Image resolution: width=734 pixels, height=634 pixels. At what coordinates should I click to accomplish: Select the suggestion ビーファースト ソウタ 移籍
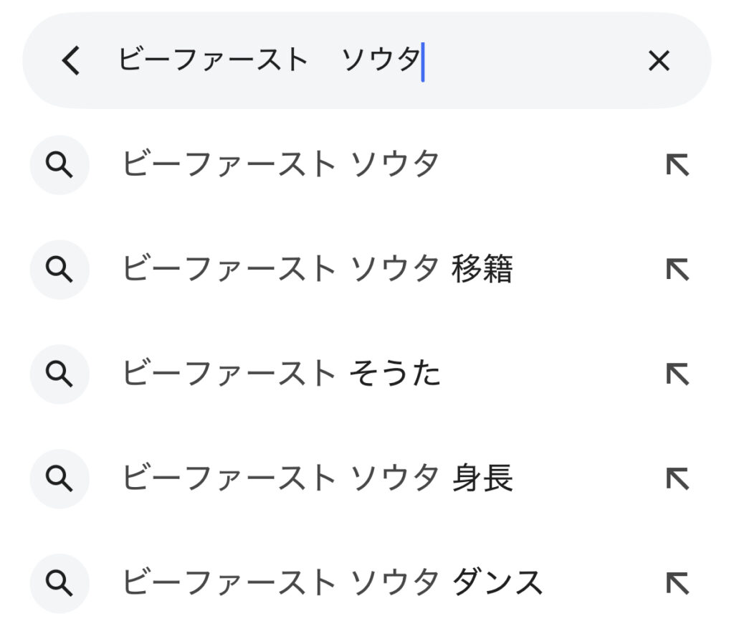pos(317,270)
